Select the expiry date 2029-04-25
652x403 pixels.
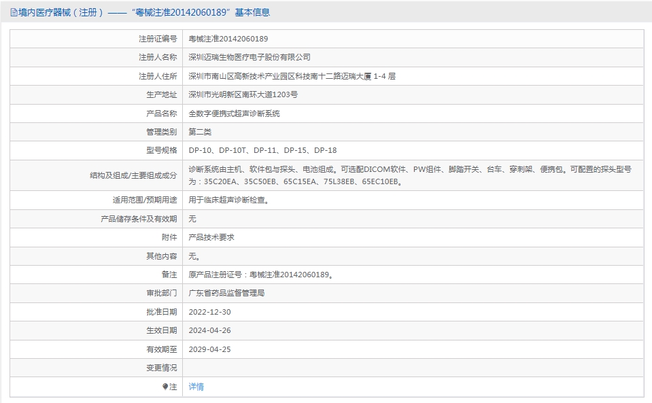click(209, 349)
